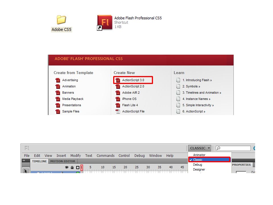Open the Help menu
The height and width of the screenshot is (205, 273).
(170, 156)
